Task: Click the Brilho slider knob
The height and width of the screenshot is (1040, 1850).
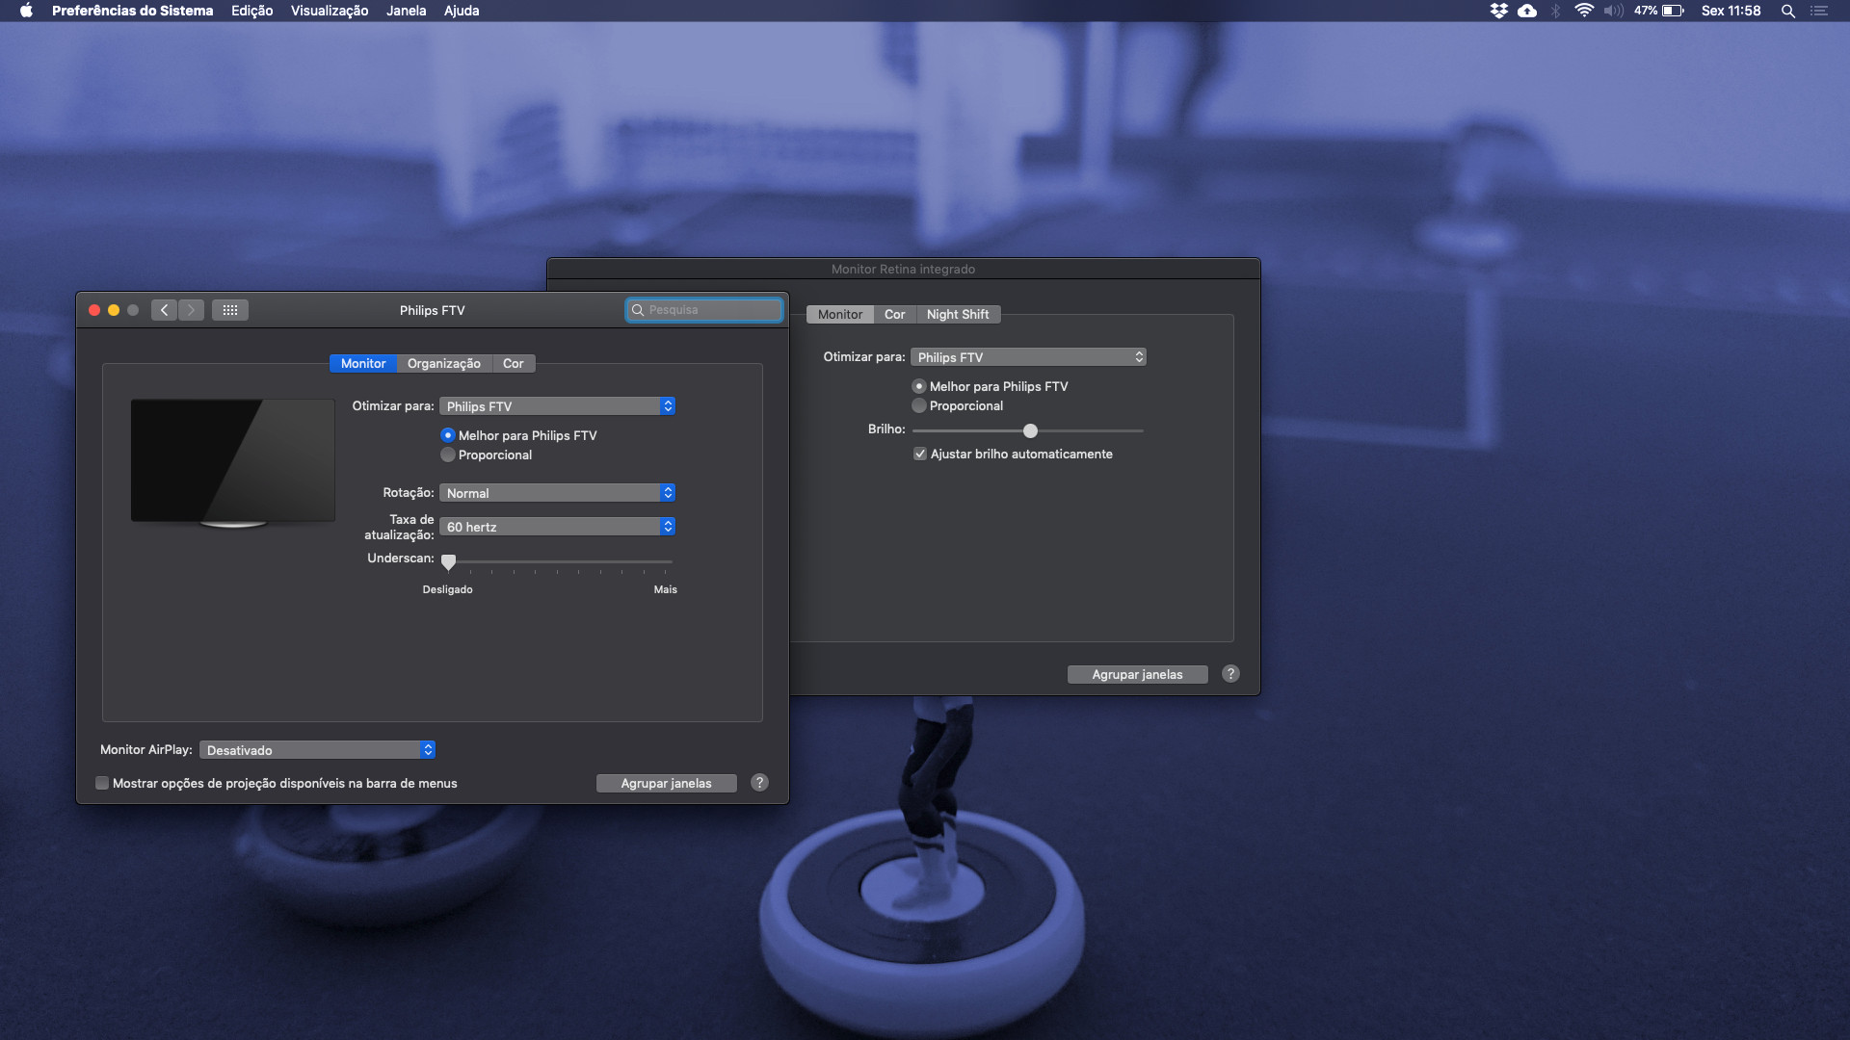Action: point(1030,430)
